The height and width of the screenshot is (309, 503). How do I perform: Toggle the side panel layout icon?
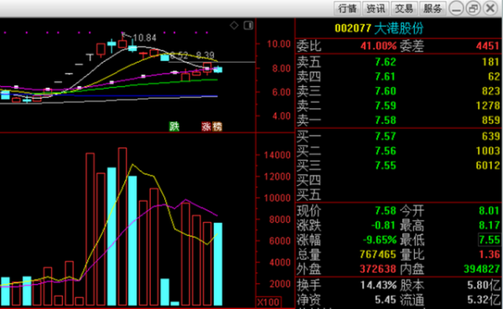pyautogui.click(x=248, y=25)
